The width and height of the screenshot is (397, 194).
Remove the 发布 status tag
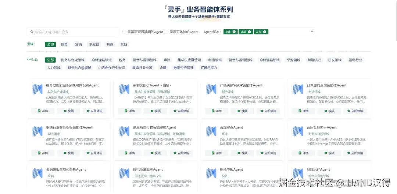point(265,32)
